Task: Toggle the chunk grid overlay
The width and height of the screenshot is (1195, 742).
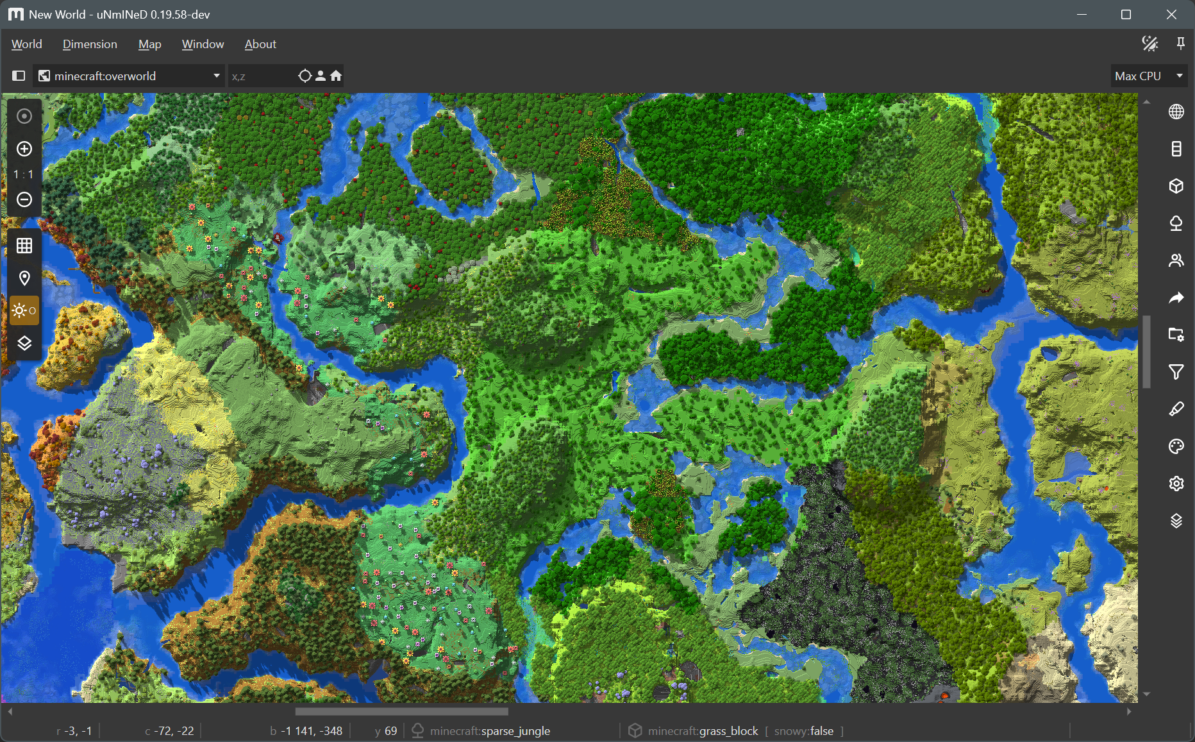Action: tap(24, 246)
